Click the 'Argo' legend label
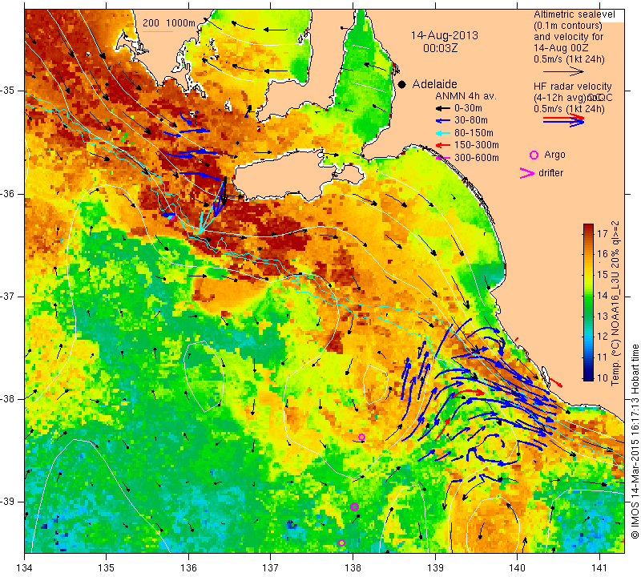The height and width of the screenshot is (577, 641). click(x=554, y=155)
